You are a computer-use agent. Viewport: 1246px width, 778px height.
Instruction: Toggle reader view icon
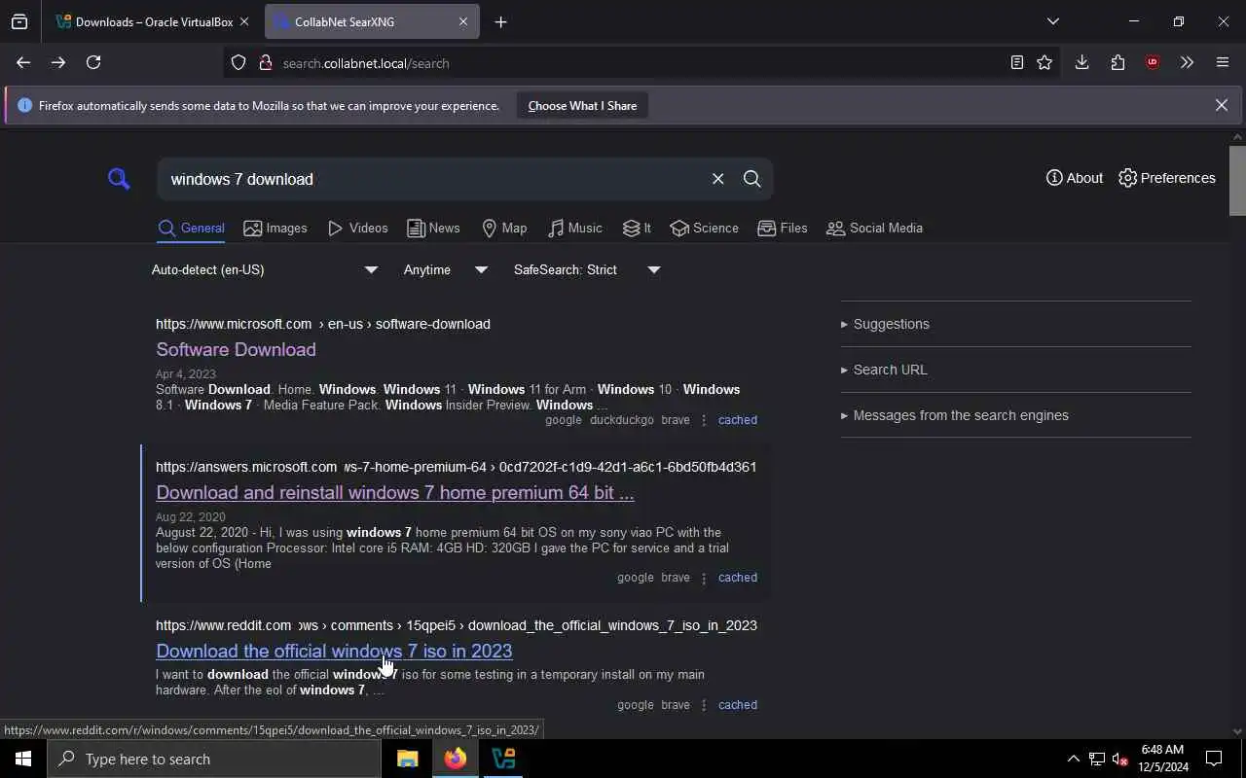(1016, 62)
